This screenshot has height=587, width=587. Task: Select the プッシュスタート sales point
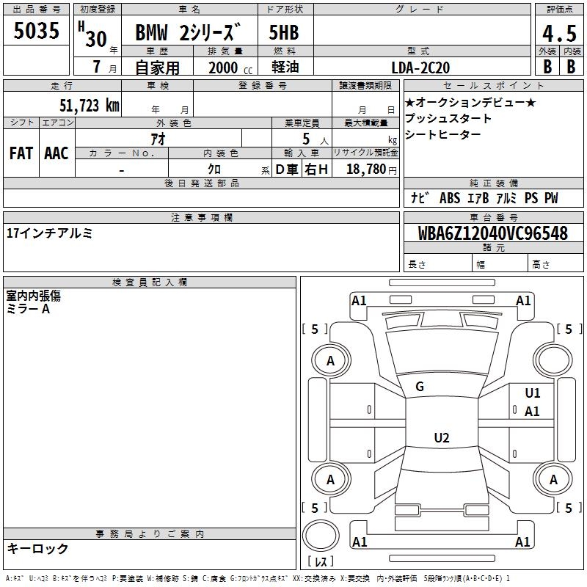click(448, 118)
